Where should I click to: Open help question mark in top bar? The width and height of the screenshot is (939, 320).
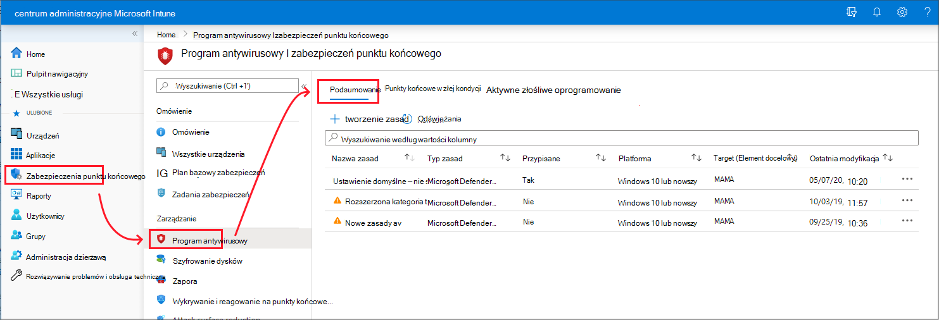pos(926,12)
